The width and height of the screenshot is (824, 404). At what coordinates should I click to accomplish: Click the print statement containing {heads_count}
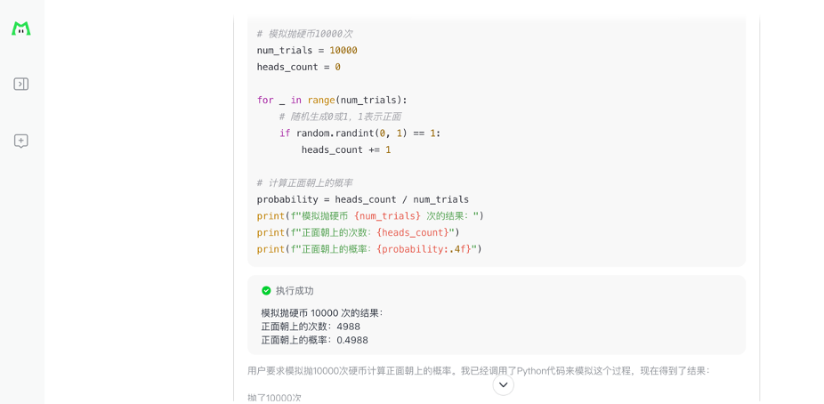tap(358, 232)
